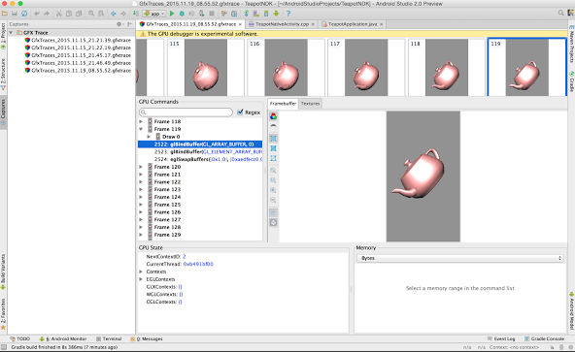Show color buffer with RGB circles icon
Viewport: 575px width, 352px height.
tap(273, 116)
